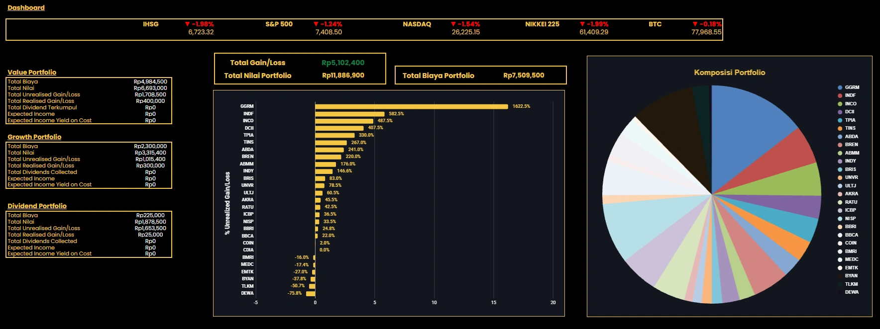Select the S&P 500 value 7,408.50
The image size is (880, 329).
tap(329, 32)
